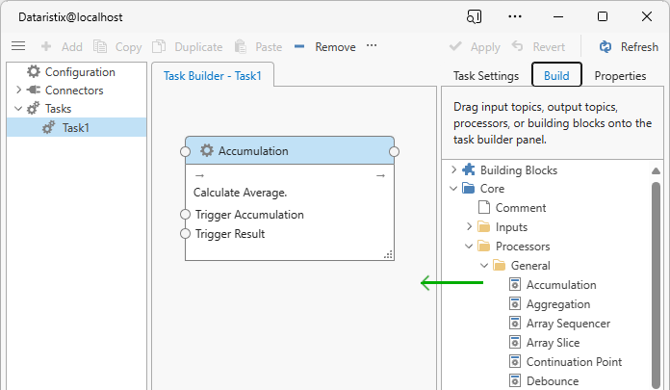Click the Accumulation processor icon in tree
Viewport: 670px width, 390px height.
pyautogui.click(x=515, y=285)
